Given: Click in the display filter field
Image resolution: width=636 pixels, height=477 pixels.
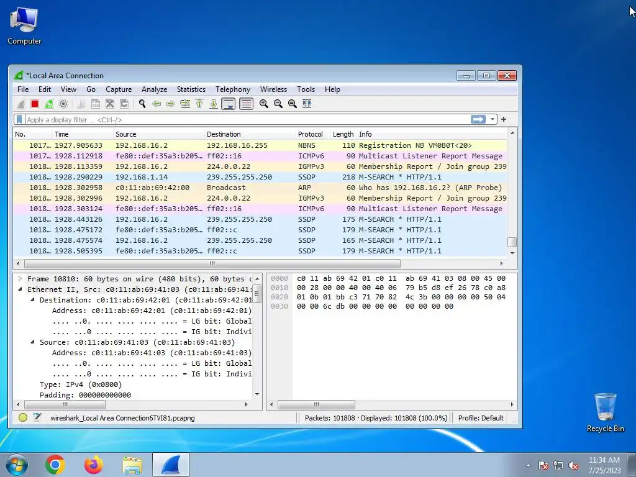Looking at the screenshot, I should click(x=247, y=120).
